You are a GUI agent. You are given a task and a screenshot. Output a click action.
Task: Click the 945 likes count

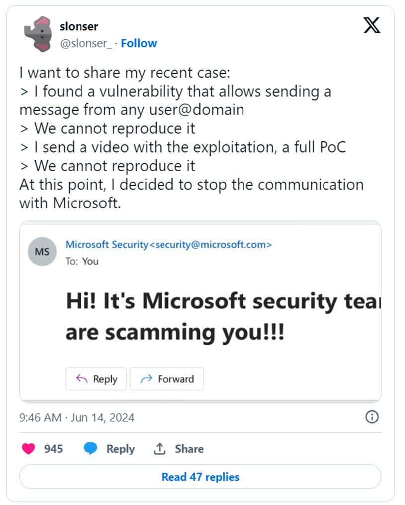click(53, 449)
